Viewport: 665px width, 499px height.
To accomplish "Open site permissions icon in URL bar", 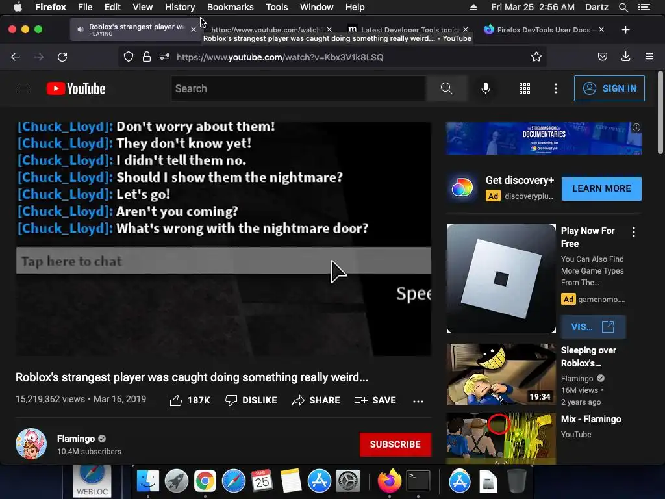I will point(165,57).
